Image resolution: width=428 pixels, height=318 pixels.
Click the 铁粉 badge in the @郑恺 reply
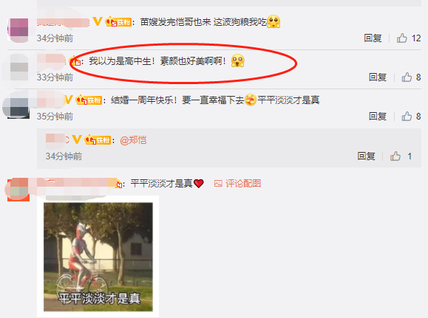tap(98, 140)
